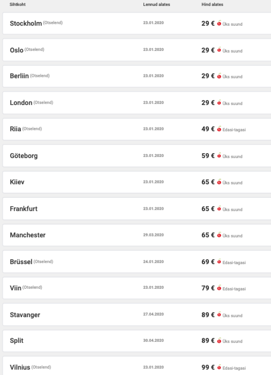Image resolution: width=271 pixels, height=375 pixels.
Task: Choose the Brüssel destination
Action: [21, 262]
